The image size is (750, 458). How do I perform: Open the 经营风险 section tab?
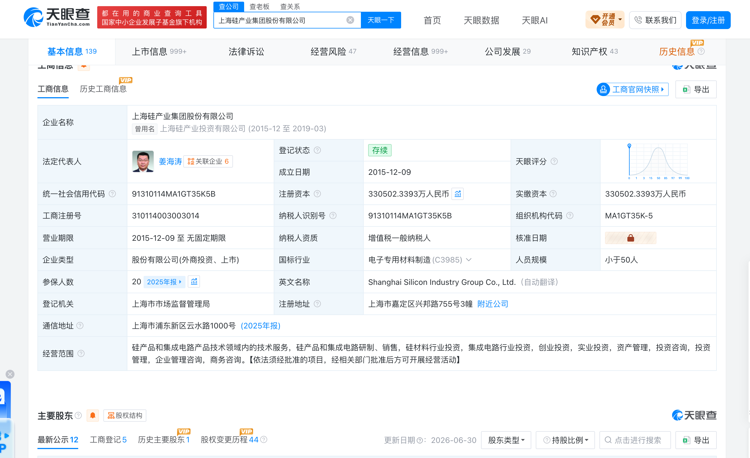pos(333,51)
